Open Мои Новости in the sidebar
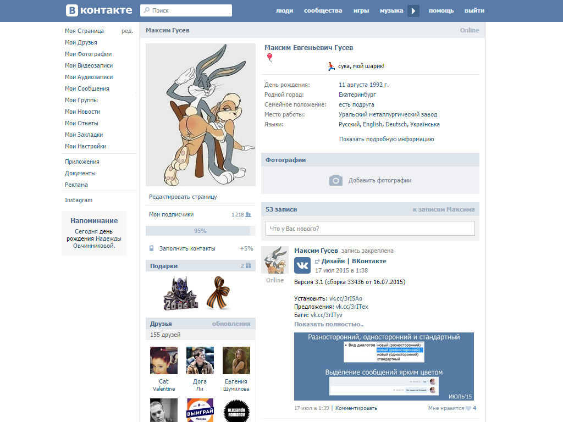The width and height of the screenshot is (563, 422). click(82, 112)
